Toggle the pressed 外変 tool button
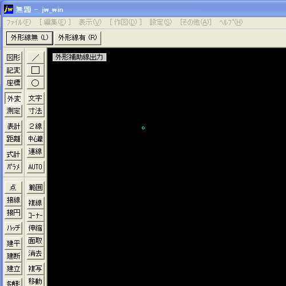This screenshot has width=286, height=286. (13, 98)
